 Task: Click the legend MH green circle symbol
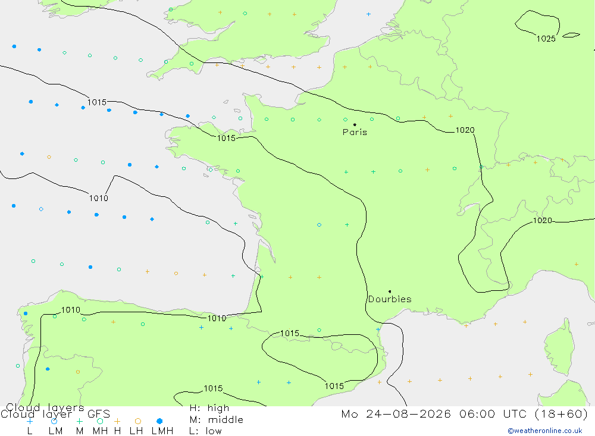100,421
